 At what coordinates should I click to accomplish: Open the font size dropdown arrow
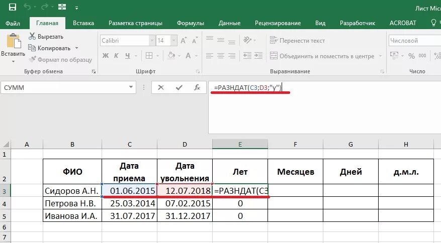point(173,41)
